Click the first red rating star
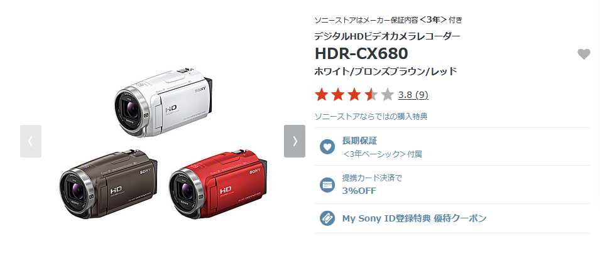This screenshot has width=600, height=256. coord(322,94)
